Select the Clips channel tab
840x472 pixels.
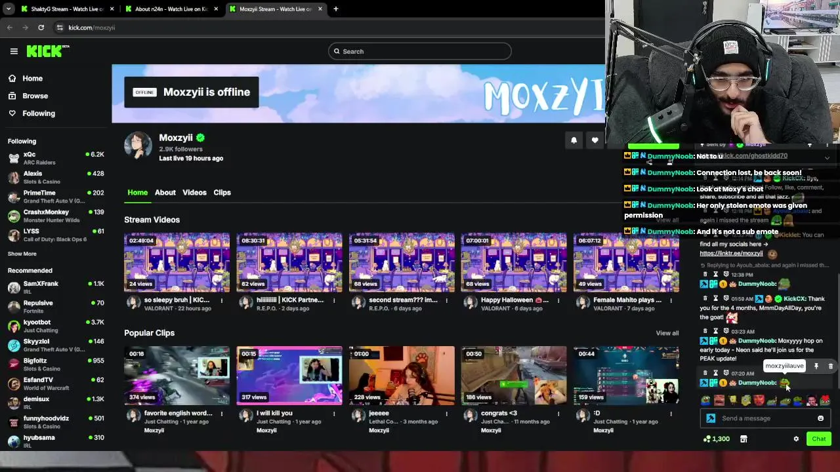pyautogui.click(x=222, y=192)
